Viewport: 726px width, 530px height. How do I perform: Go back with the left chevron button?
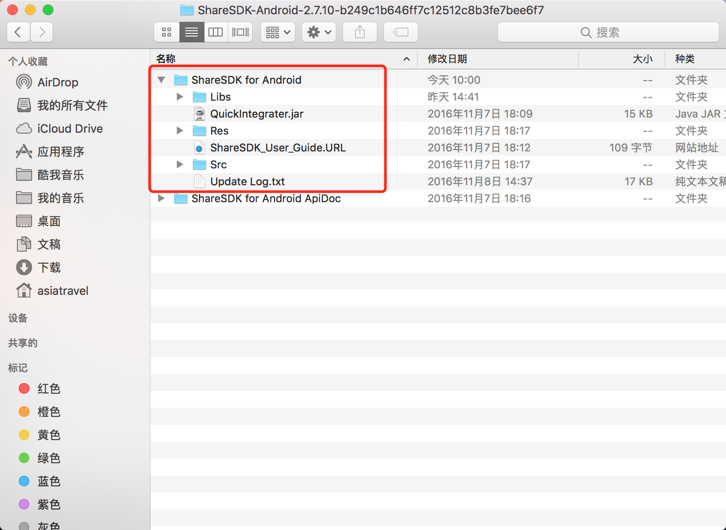(19, 32)
